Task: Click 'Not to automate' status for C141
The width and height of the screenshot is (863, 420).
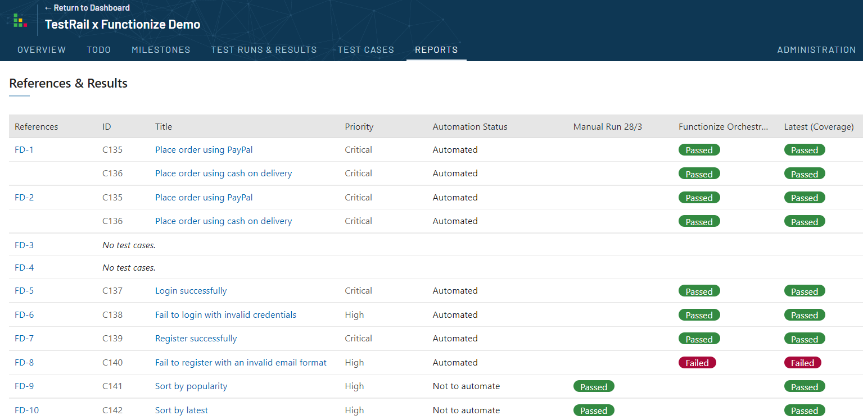Action: (466, 386)
